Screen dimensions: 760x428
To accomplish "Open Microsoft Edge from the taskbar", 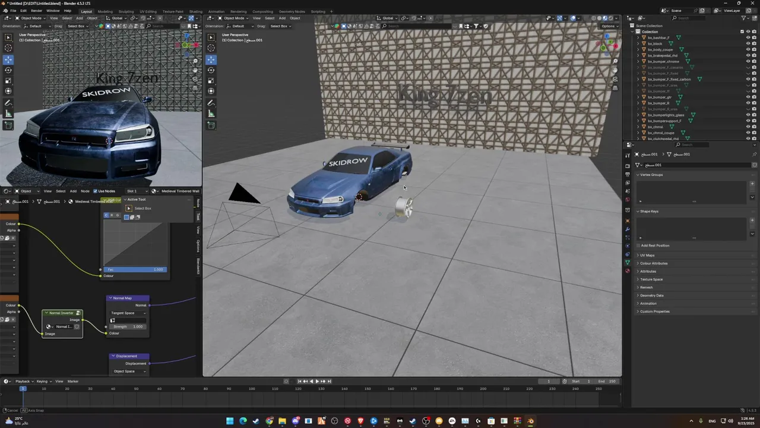I will click(243, 421).
